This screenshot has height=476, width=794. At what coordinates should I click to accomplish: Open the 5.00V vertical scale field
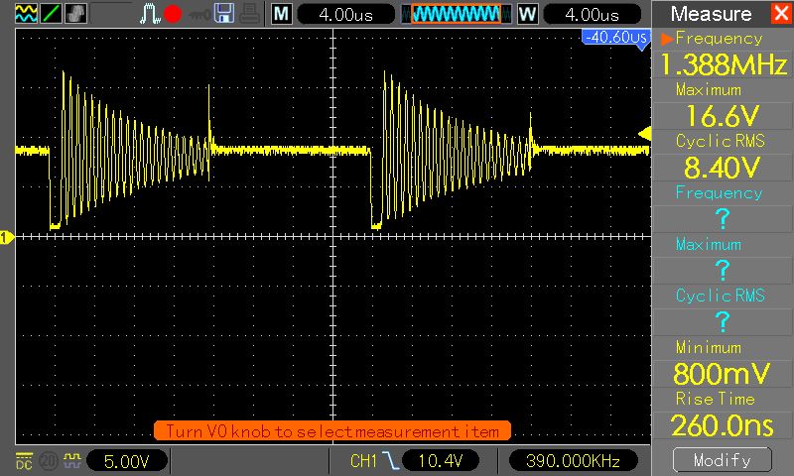click(x=127, y=460)
